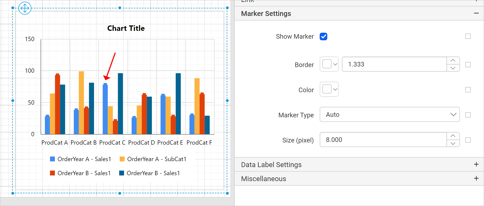Open the Marker Type Auto dropdown
This screenshot has height=206, width=484.
click(x=390, y=114)
